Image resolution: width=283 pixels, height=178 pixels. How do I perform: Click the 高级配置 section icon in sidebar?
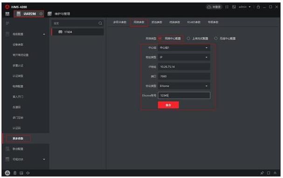pos(7,34)
